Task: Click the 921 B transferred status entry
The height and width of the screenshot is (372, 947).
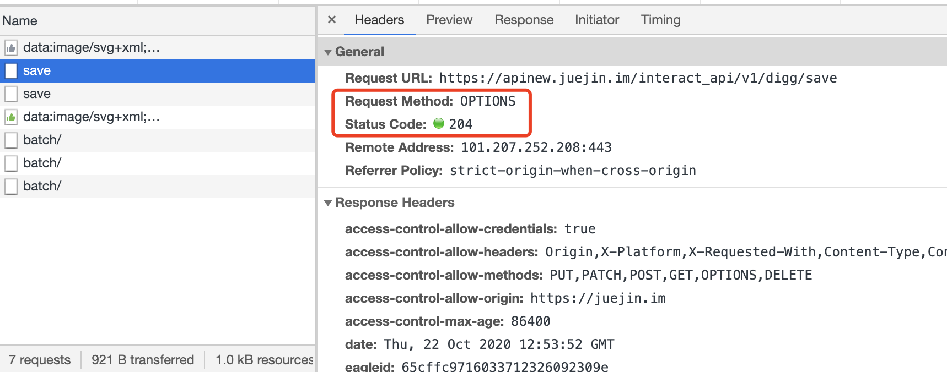Action: click(143, 360)
